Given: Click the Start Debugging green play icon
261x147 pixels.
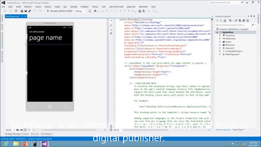Looking at the screenshot, I should [48, 11].
